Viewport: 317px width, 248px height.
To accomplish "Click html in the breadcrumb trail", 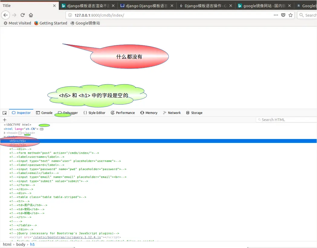I will (x=7, y=244).
